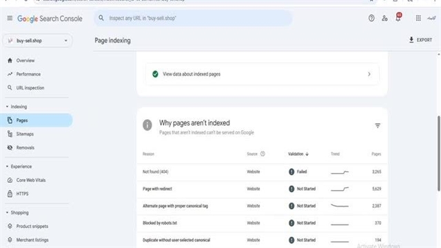
Task: Open the hamburger main menu
Action: click(10, 19)
